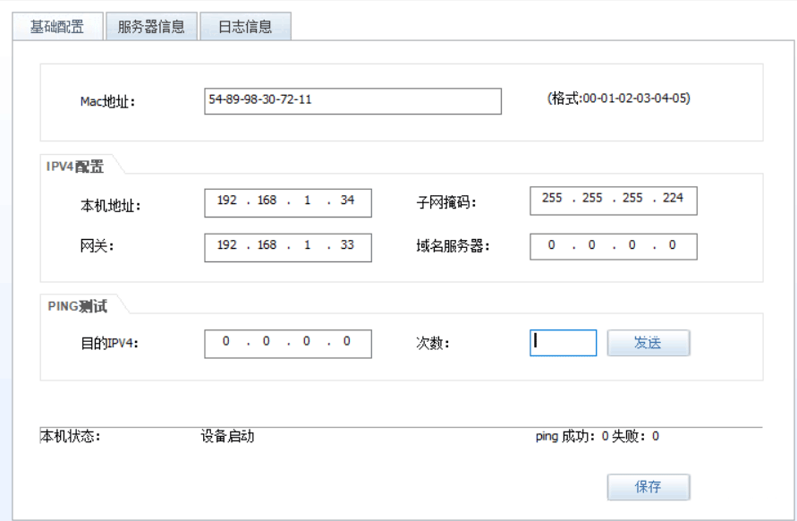Click the 子网掩码 field
The width and height of the screenshot is (797, 521).
pyautogui.click(x=613, y=201)
